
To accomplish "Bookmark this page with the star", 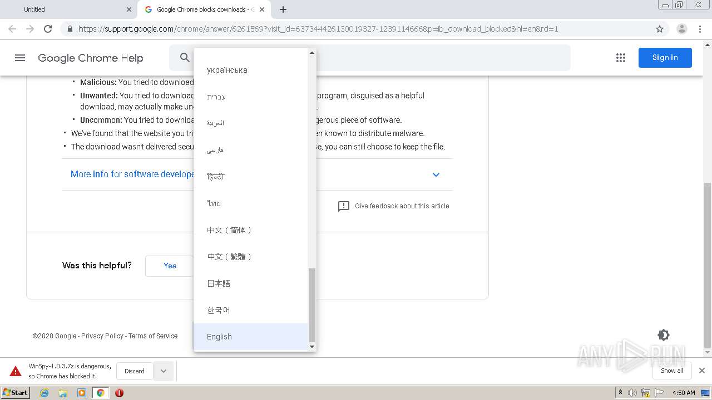I will coord(660,29).
